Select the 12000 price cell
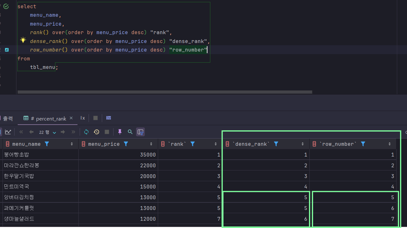 [118, 219]
